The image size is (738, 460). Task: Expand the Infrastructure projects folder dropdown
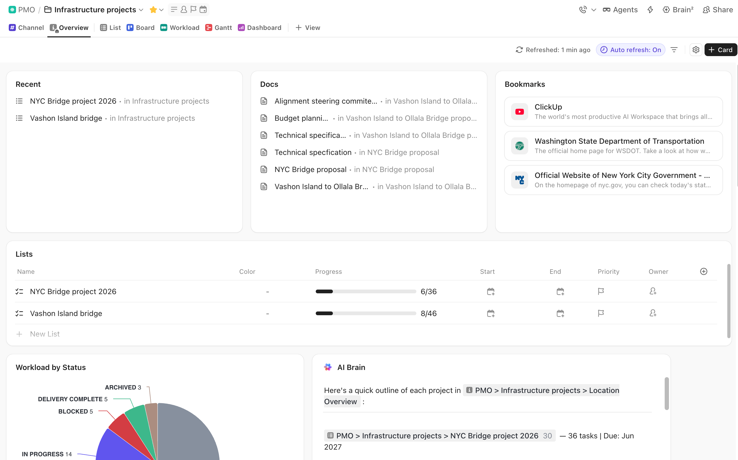pyautogui.click(x=141, y=10)
